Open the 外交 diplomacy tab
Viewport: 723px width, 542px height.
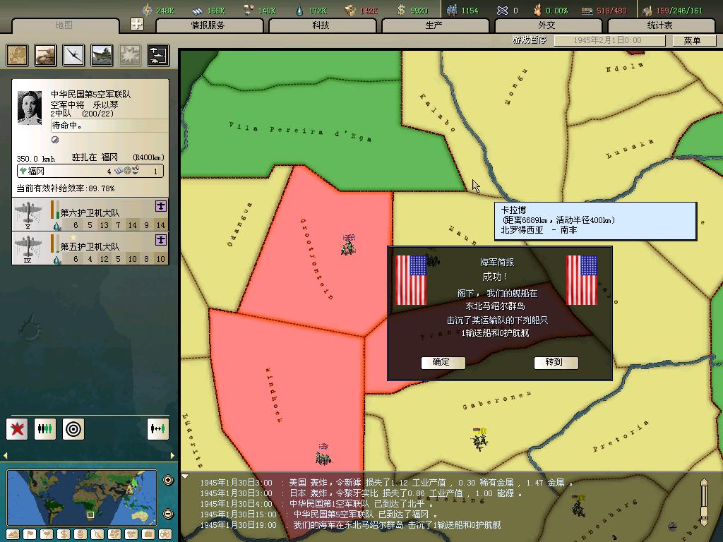pyautogui.click(x=547, y=25)
